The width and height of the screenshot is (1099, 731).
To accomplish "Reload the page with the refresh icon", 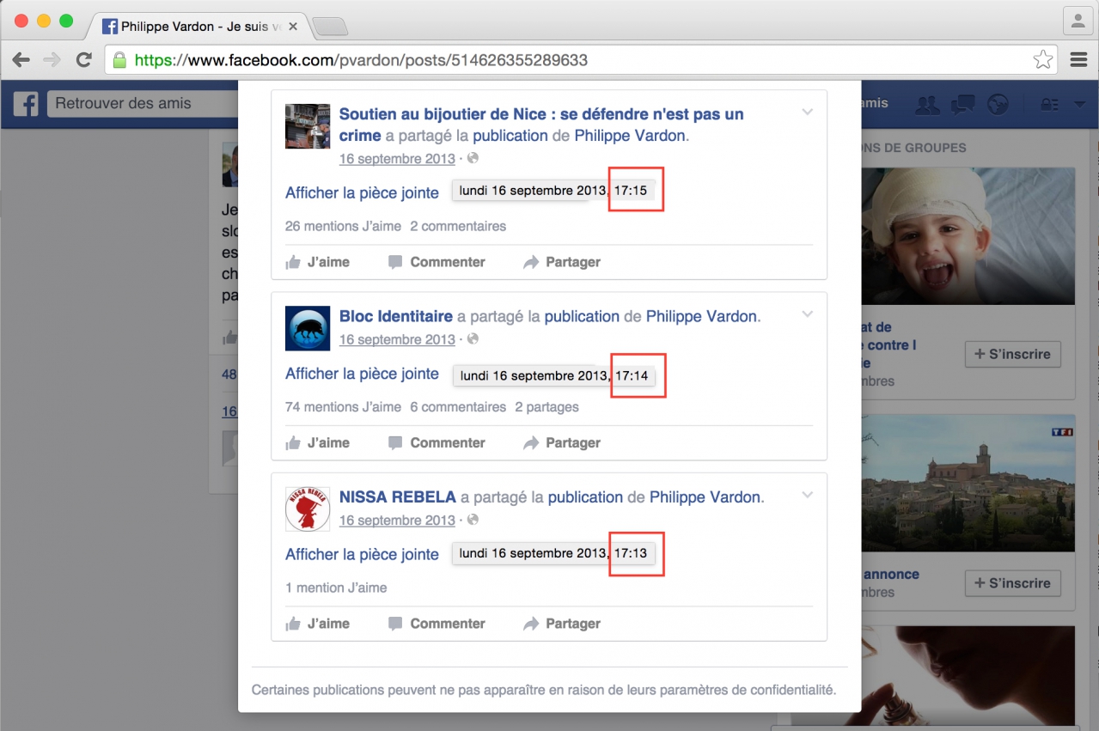I will pos(83,60).
